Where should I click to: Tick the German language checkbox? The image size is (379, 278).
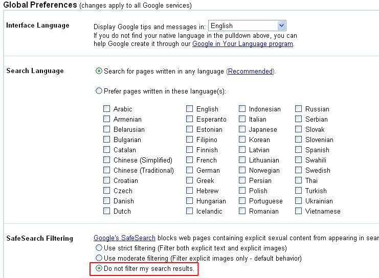tap(190, 170)
